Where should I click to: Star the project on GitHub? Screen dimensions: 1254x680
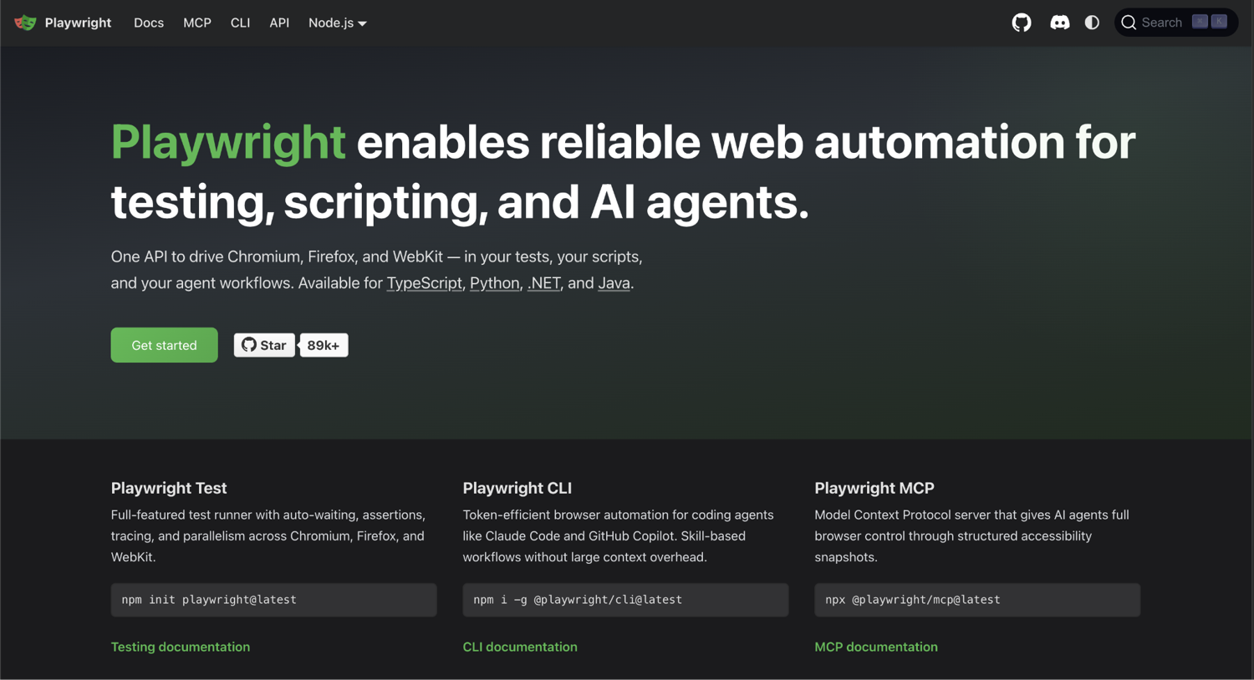tap(264, 345)
